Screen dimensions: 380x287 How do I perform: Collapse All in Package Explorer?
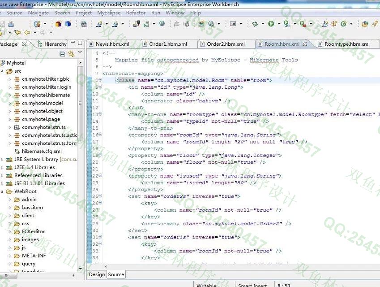click(62, 54)
